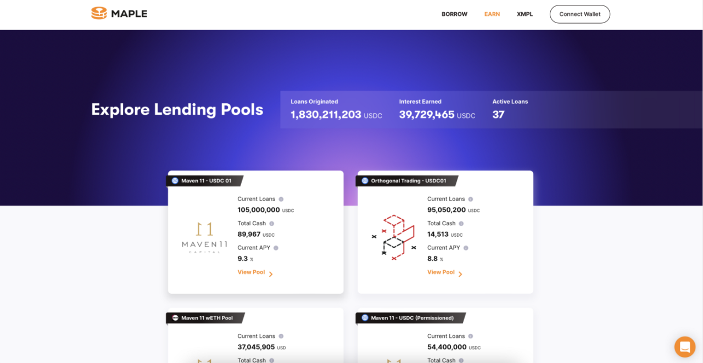
Task: Click the 37,045,905 Current Loans value
Action: coord(256,347)
